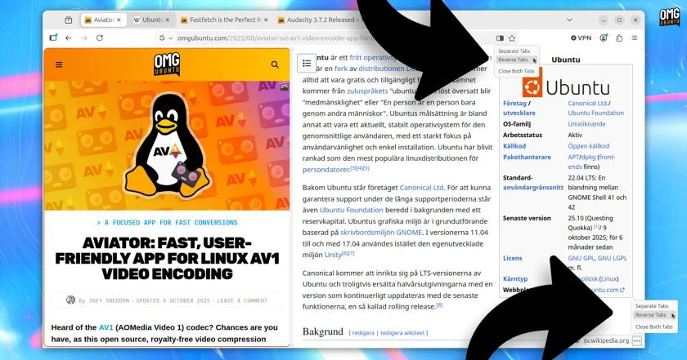Choose Separate Tabs in menu above sv.wikipedia.org
The width and height of the screenshot is (687, 360).
(x=652, y=306)
